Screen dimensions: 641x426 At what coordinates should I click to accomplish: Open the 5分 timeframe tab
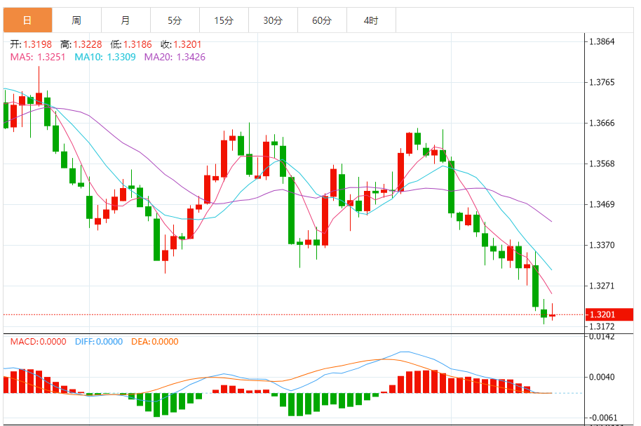point(175,20)
